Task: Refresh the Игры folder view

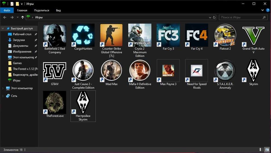Action: (214, 17)
